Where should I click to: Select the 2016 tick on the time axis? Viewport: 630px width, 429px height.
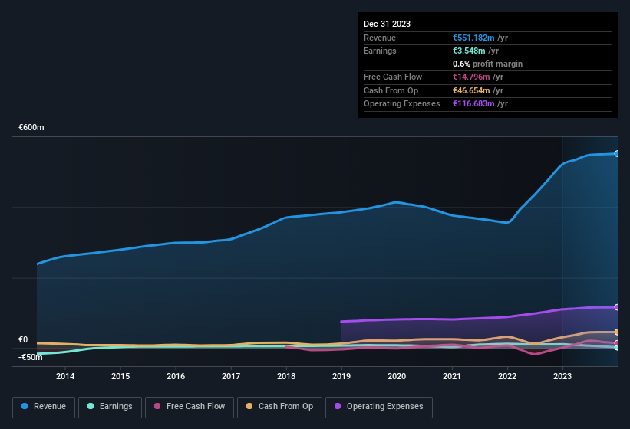[x=176, y=376]
